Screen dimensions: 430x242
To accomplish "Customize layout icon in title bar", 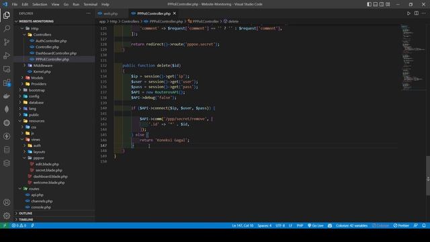I will point(388,4).
